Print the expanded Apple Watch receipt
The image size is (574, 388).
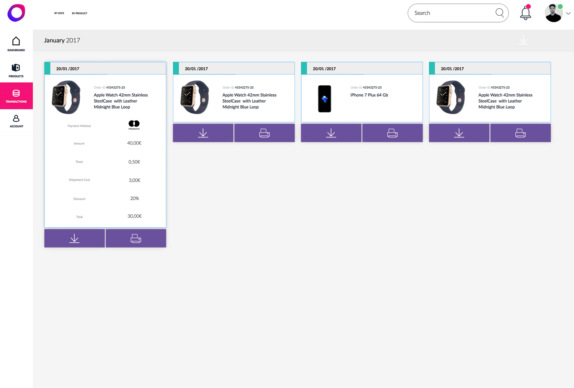pyautogui.click(x=136, y=238)
